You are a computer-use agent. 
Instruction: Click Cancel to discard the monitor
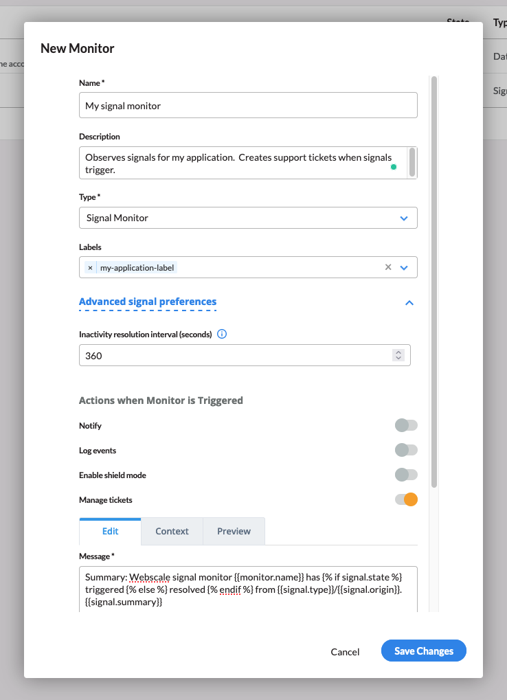[x=345, y=652]
